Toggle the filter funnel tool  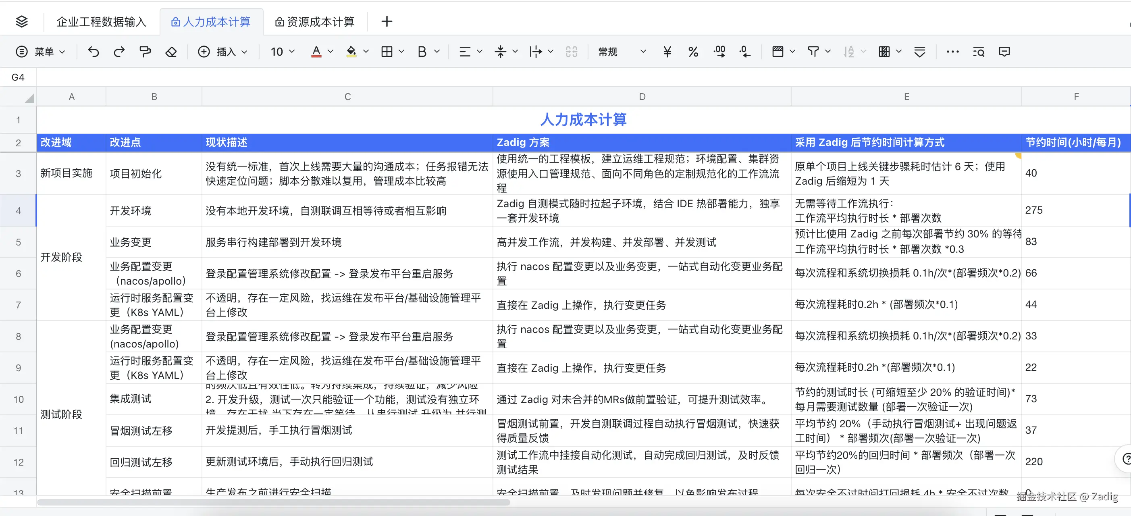pos(813,52)
